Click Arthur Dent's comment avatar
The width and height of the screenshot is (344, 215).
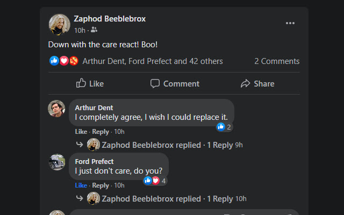(x=56, y=109)
